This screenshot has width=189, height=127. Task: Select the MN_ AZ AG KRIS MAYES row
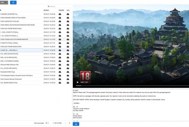tap(36, 58)
